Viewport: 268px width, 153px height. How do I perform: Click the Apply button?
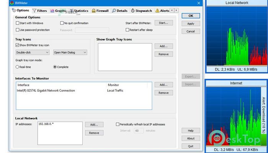coord(191,24)
